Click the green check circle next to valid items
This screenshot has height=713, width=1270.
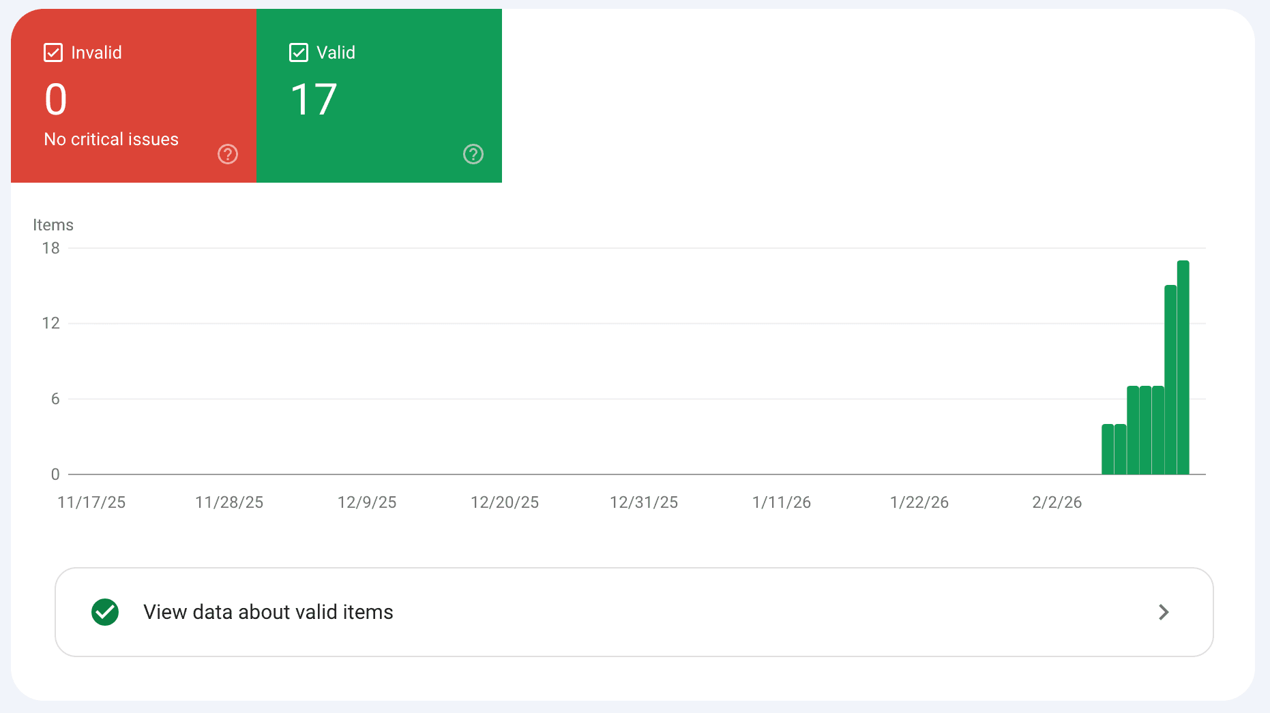[104, 612]
